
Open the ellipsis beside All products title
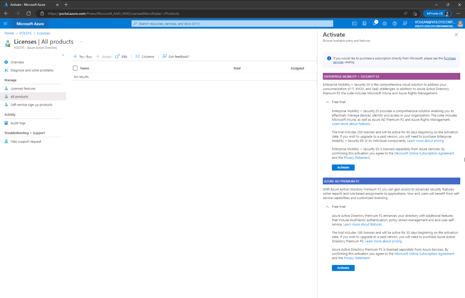click(81, 42)
